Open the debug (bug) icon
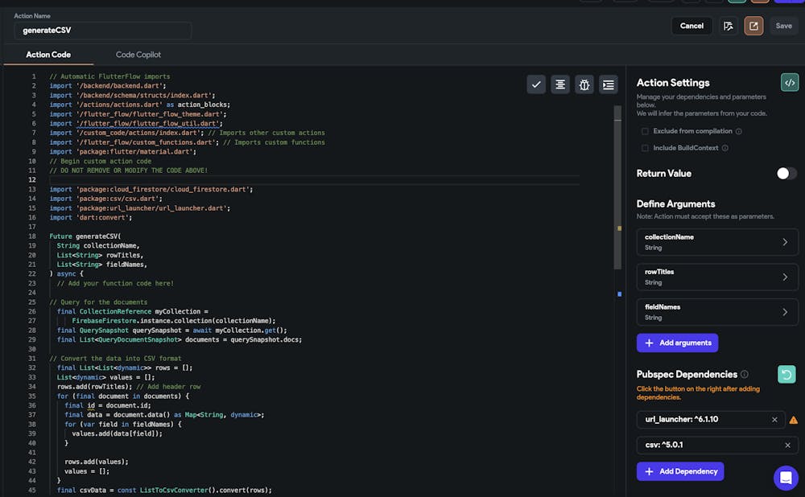The width and height of the screenshot is (805, 497). (x=584, y=84)
